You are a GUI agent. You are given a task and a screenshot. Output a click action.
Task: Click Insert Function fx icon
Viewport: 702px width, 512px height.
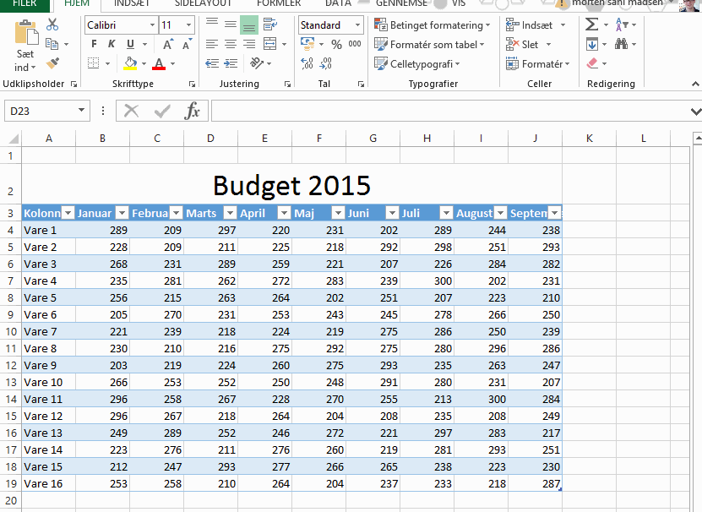coord(193,111)
